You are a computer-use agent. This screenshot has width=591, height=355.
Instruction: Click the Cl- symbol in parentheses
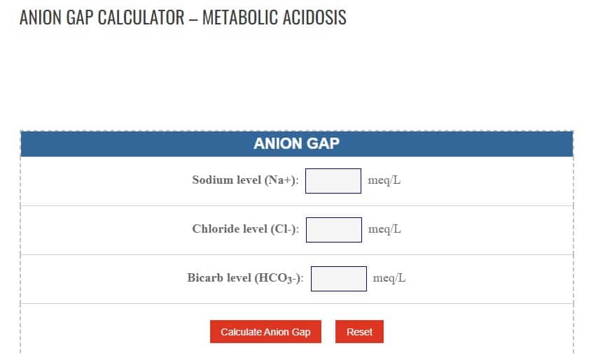[284, 229]
